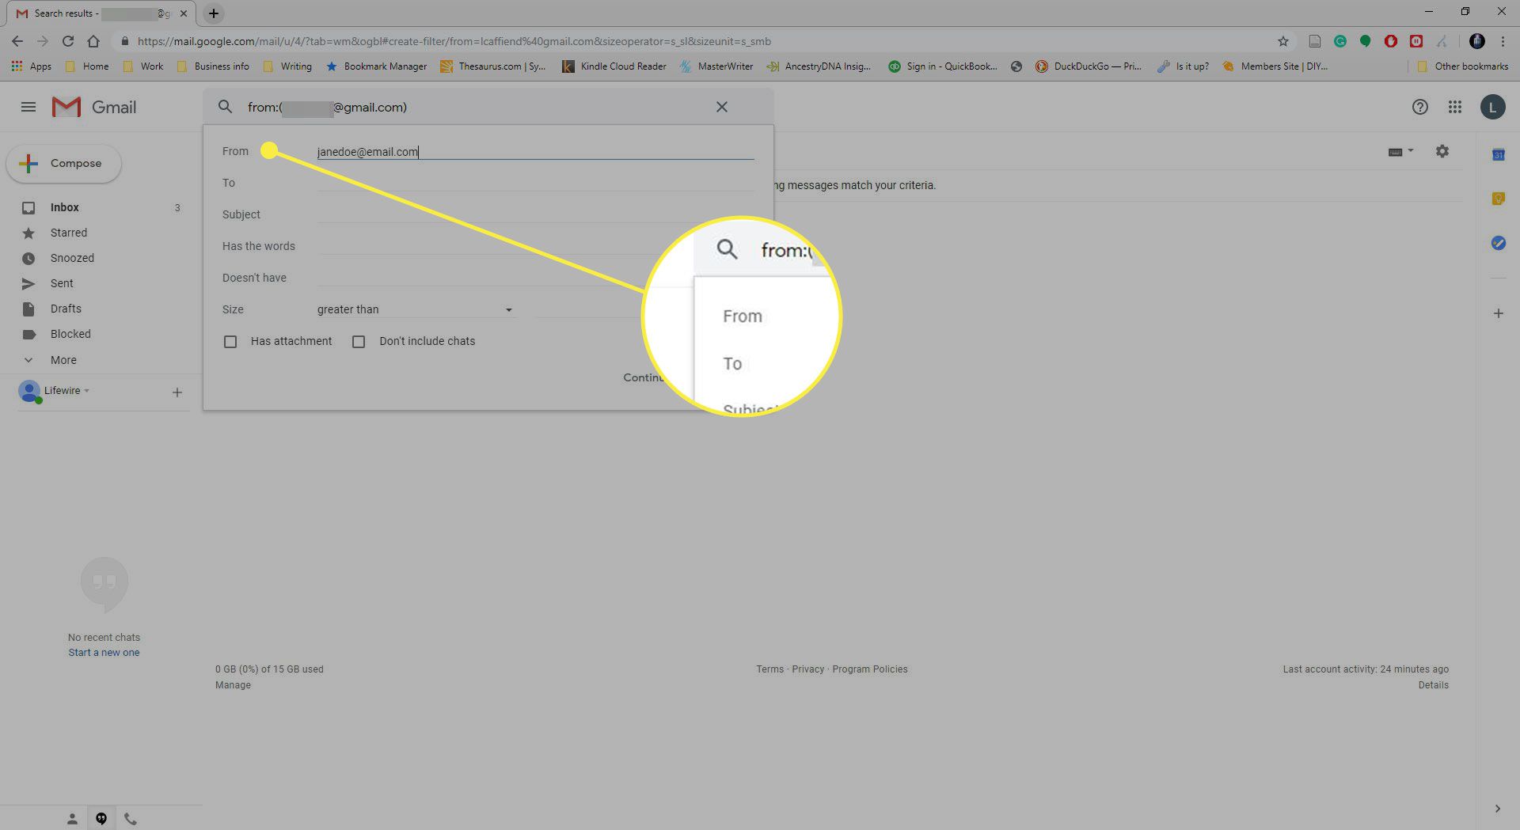Screen dimensions: 1520x830
Task: Open Google Keep side panel icon
Action: 1498,199
